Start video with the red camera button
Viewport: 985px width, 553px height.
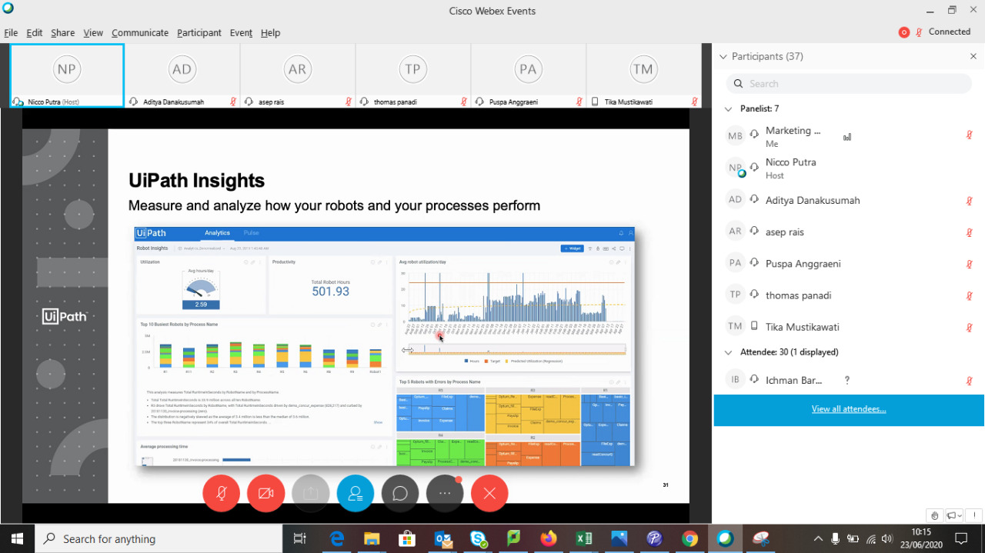[266, 494]
